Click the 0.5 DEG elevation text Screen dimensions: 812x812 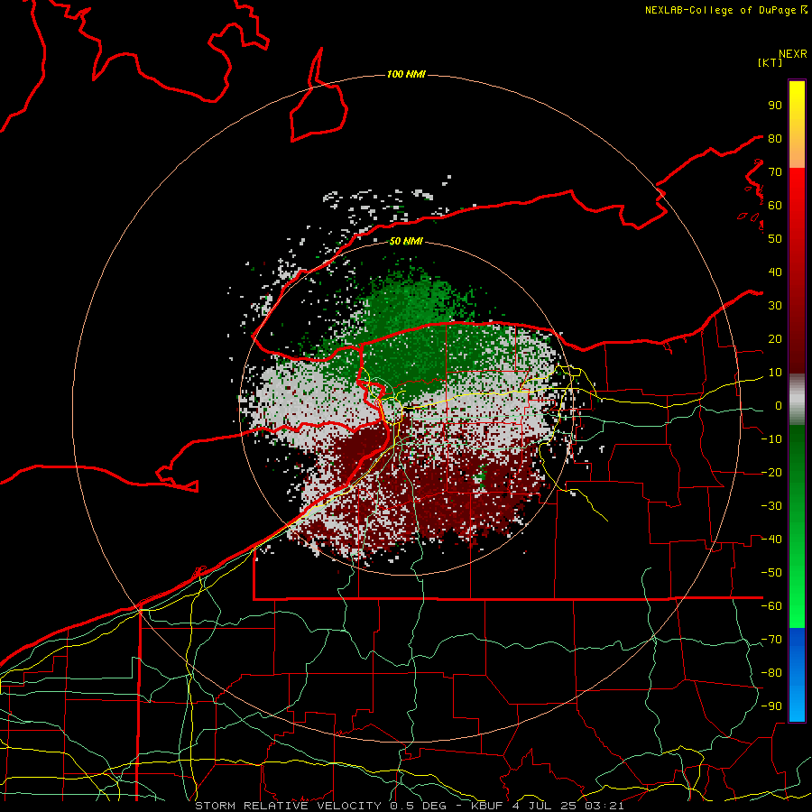(420, 806)
